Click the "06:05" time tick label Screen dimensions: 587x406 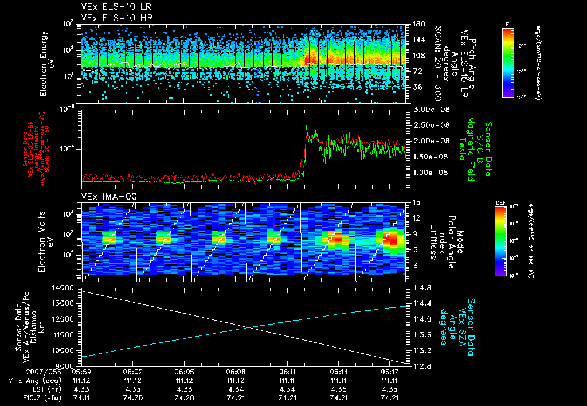pos(184,372)
